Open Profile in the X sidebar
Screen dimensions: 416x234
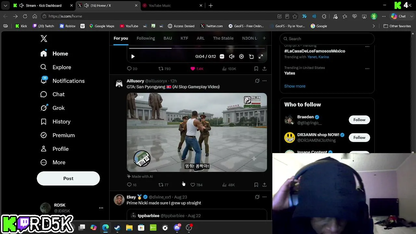[54, 149]
